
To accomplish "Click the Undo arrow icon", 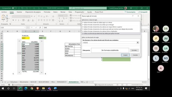I will coord(22,8).
